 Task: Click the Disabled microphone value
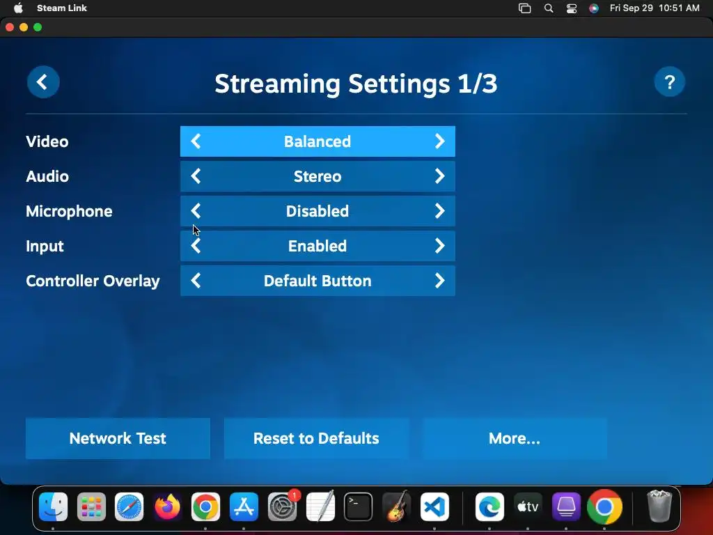click(318, 211)
